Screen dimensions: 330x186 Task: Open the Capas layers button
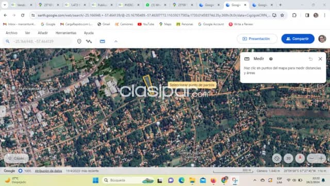[x=16, y=159]
